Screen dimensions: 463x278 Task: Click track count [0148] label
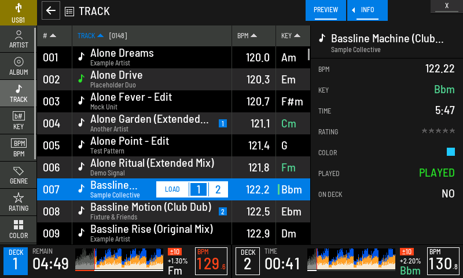118,36
